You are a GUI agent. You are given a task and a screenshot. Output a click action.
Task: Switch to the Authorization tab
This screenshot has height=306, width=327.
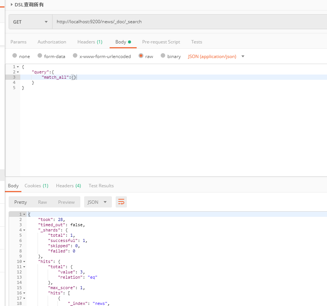(52, 42)
